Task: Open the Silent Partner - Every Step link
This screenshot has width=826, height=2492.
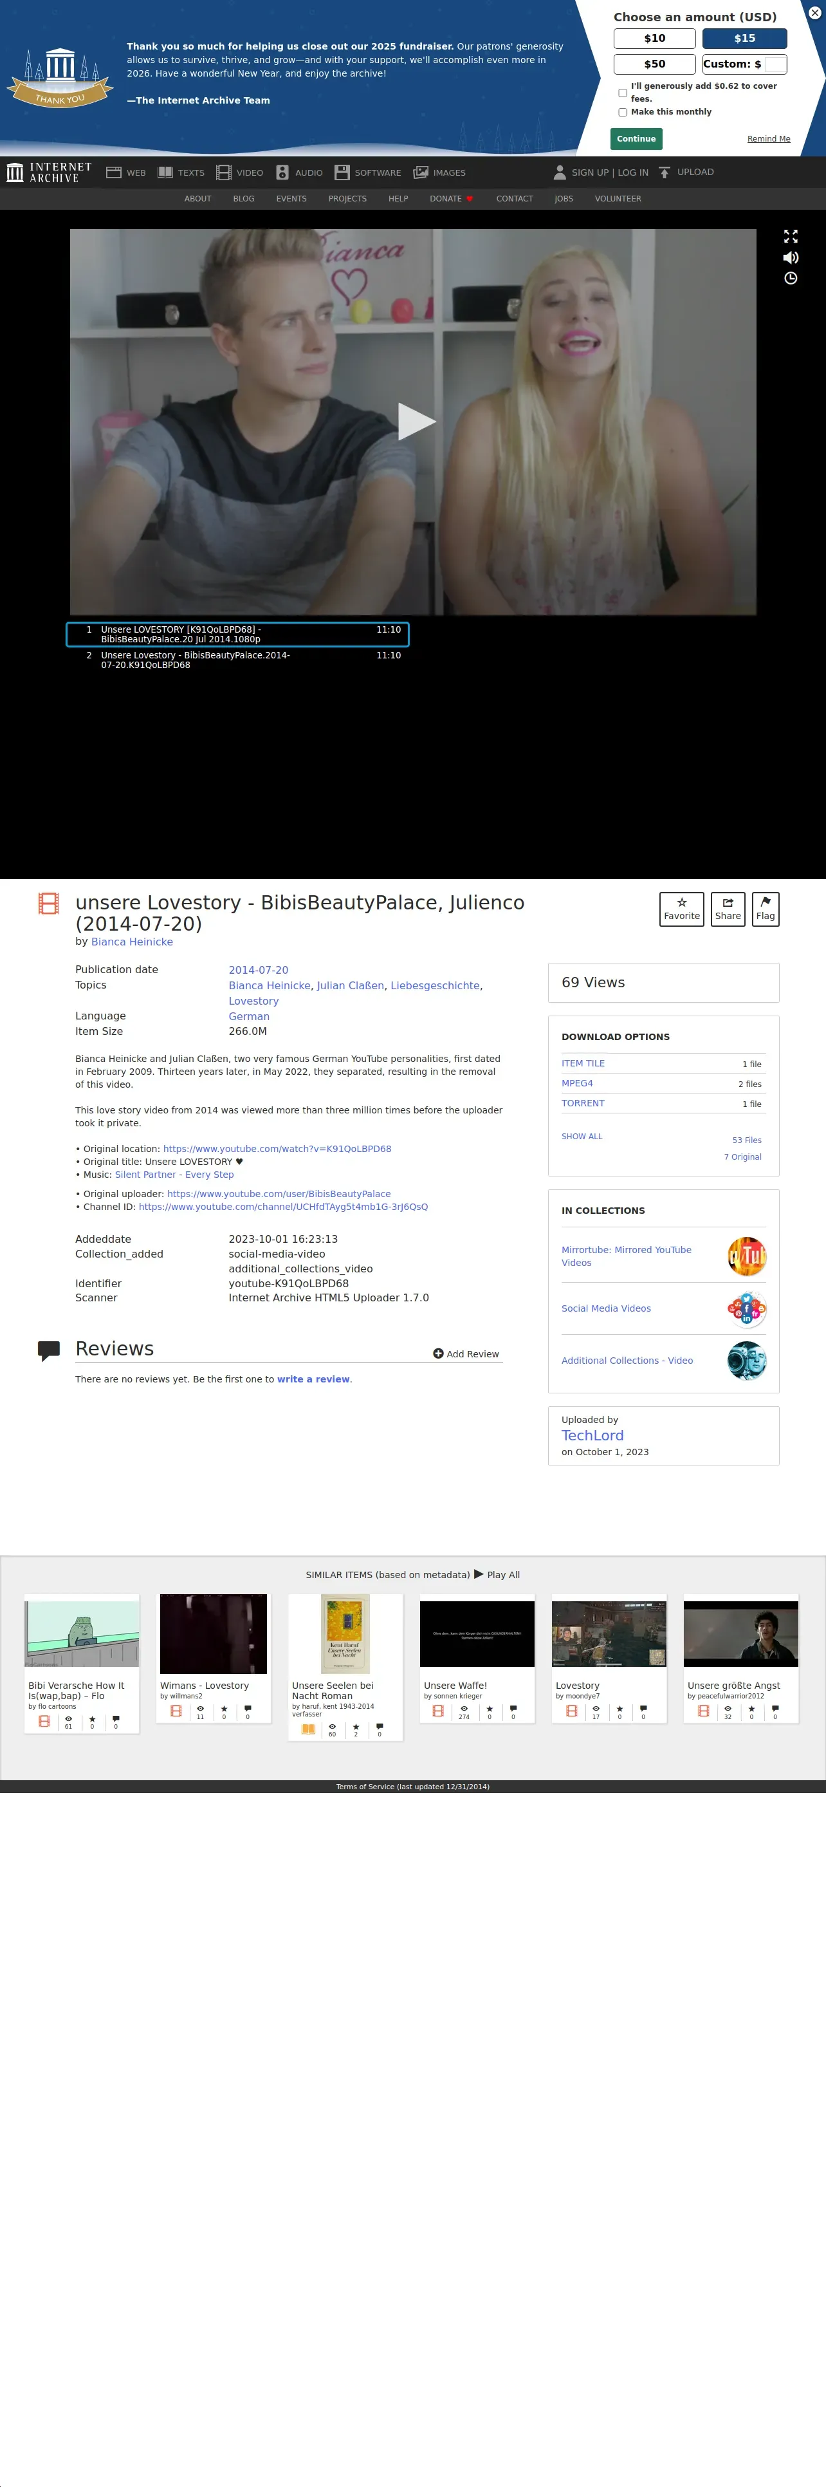Action: (174, 1175)
